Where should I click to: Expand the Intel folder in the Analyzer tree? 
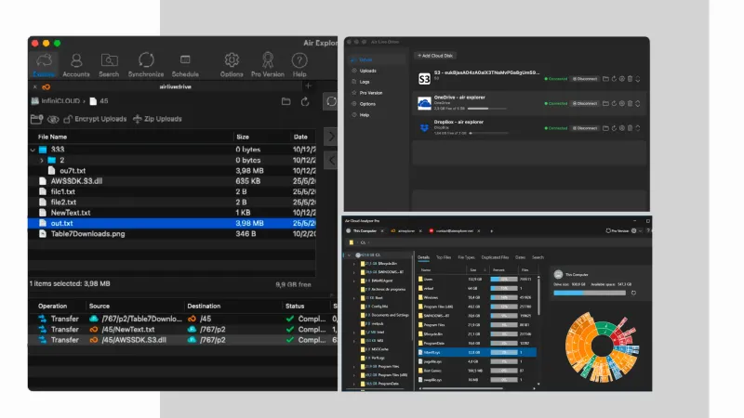[354, 333]
